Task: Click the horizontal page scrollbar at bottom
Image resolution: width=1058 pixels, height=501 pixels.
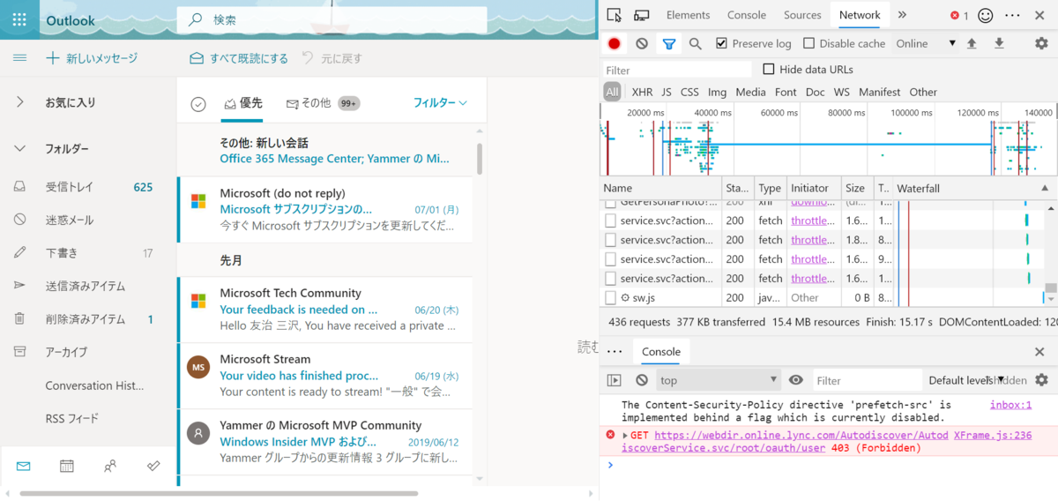Action: (x=219, y=494)
